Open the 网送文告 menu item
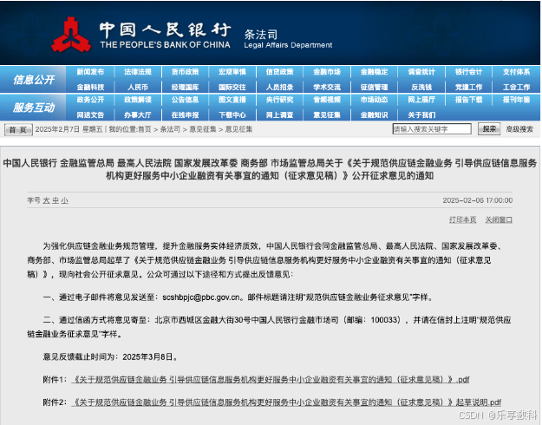This screenshot has height=425, width=542. click(x=90, y=114)
